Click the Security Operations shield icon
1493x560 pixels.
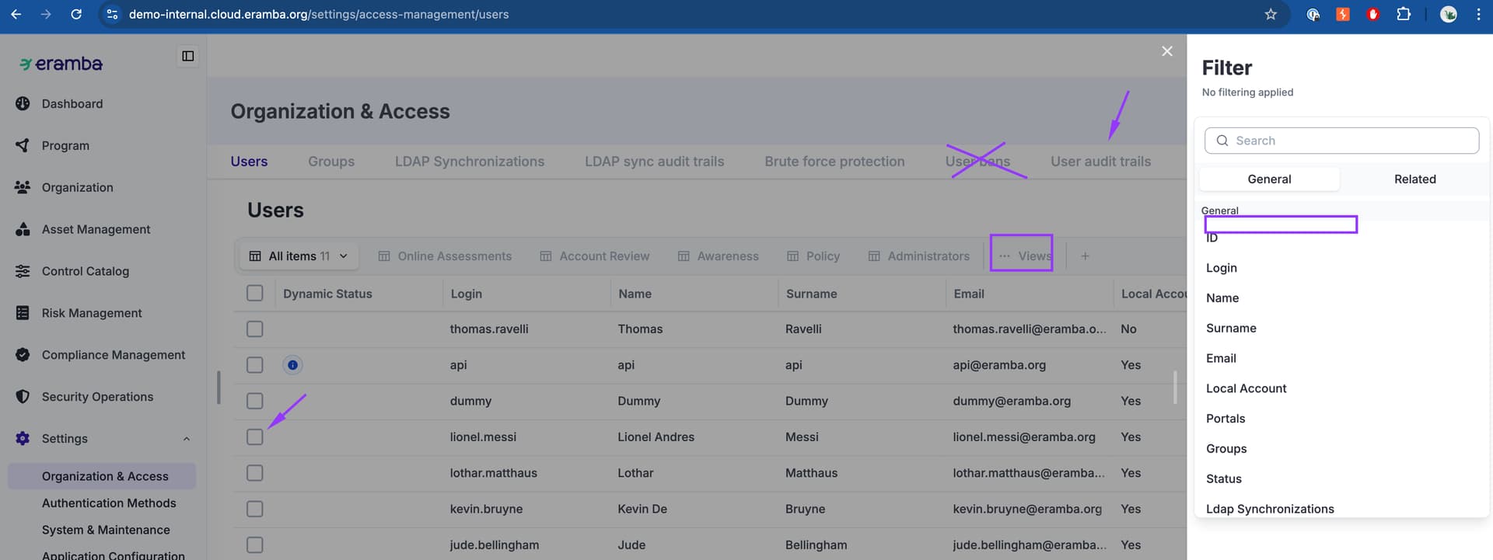pos(23,397)
